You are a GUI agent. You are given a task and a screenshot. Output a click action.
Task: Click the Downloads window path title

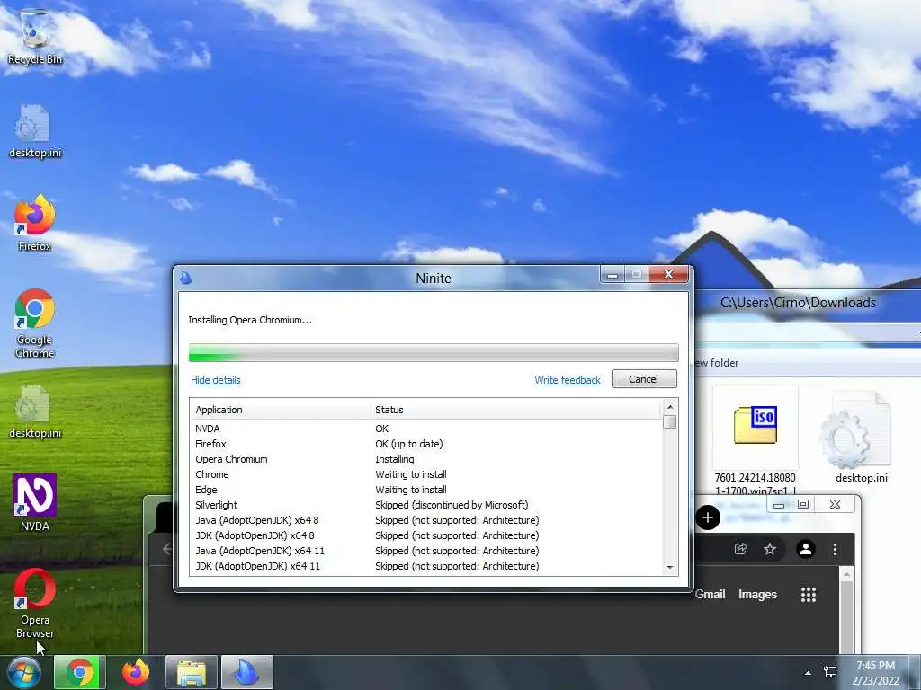click(x=798, y=303)
